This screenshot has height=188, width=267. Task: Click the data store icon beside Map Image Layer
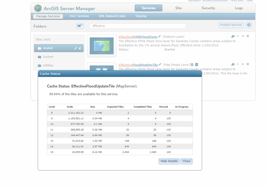(x=196, y=64)
